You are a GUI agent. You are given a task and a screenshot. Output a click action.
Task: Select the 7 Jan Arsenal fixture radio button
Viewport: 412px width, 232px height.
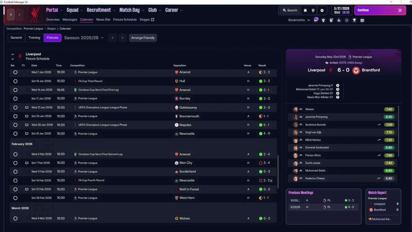pyautogui.click(x=15, y=72)
